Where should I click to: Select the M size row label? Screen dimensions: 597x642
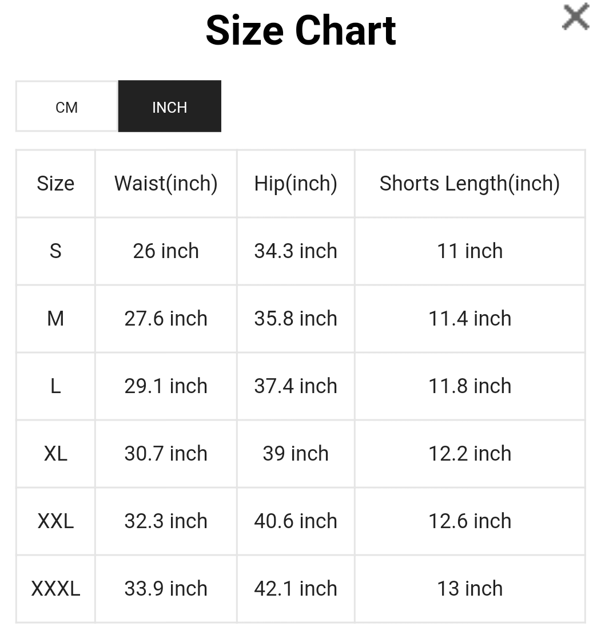[x=55, y=319]
